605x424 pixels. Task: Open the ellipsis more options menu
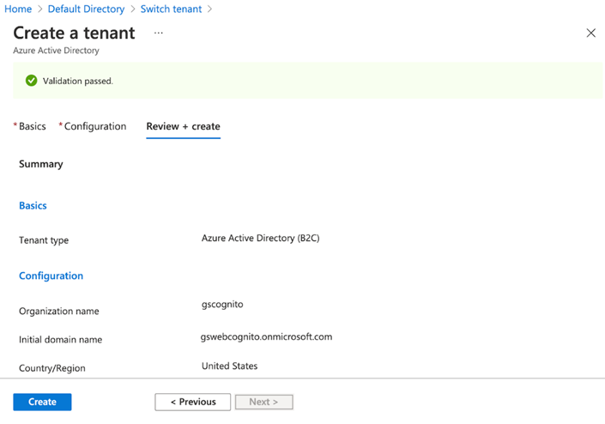(x=158, y=33)
